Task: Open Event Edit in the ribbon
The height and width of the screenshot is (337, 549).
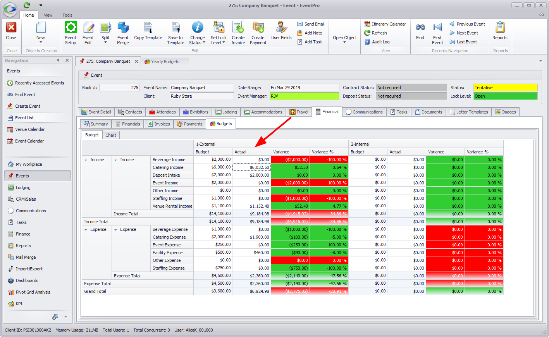Action: pyautogui.click(x=88, y=33)
